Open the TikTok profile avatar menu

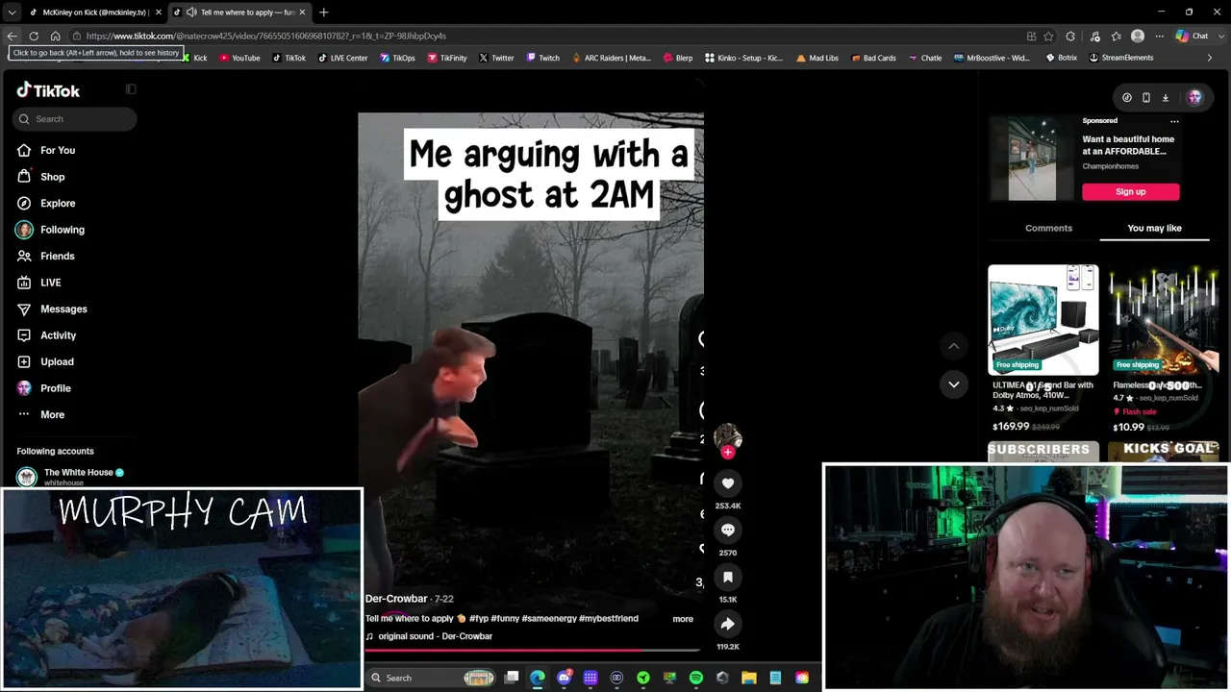click(x=1194, y=97)
